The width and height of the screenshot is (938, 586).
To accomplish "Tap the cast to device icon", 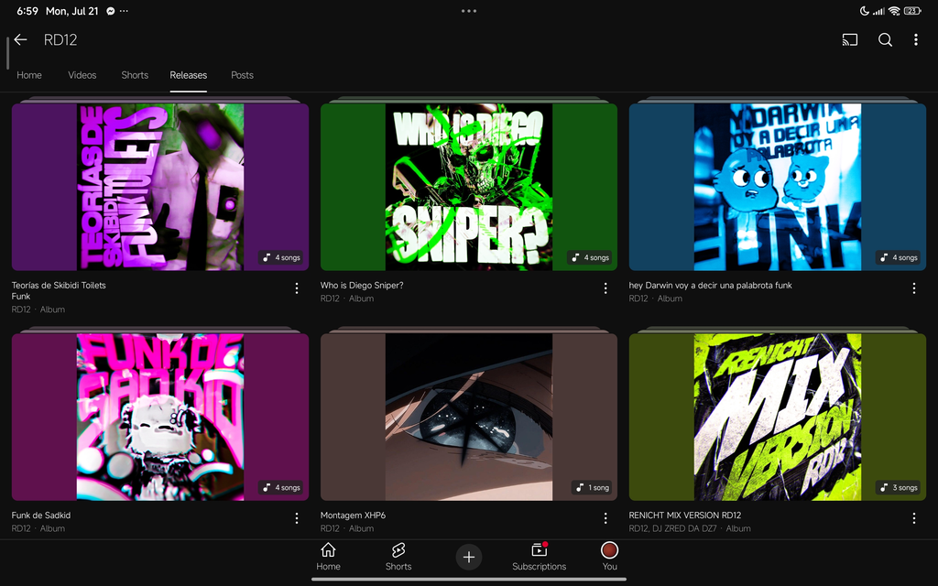I will click(849, 39).
